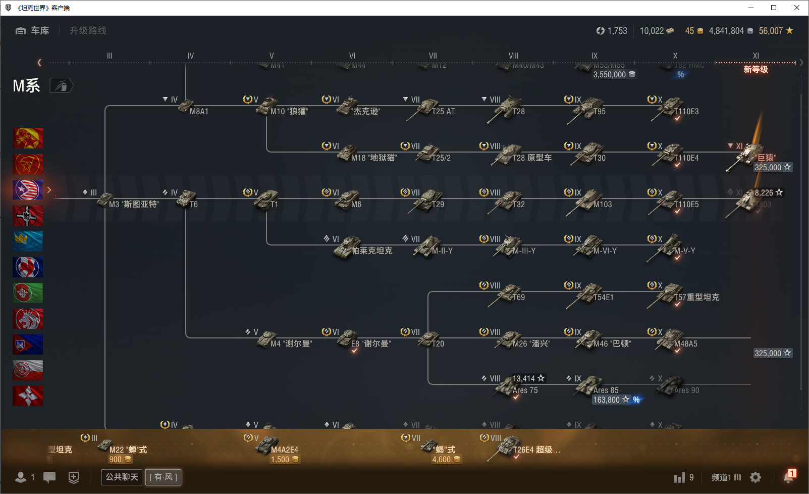Select the red flag with white cross emblem
This screenshot has width=809, height=494.
[x=28, y=396]
